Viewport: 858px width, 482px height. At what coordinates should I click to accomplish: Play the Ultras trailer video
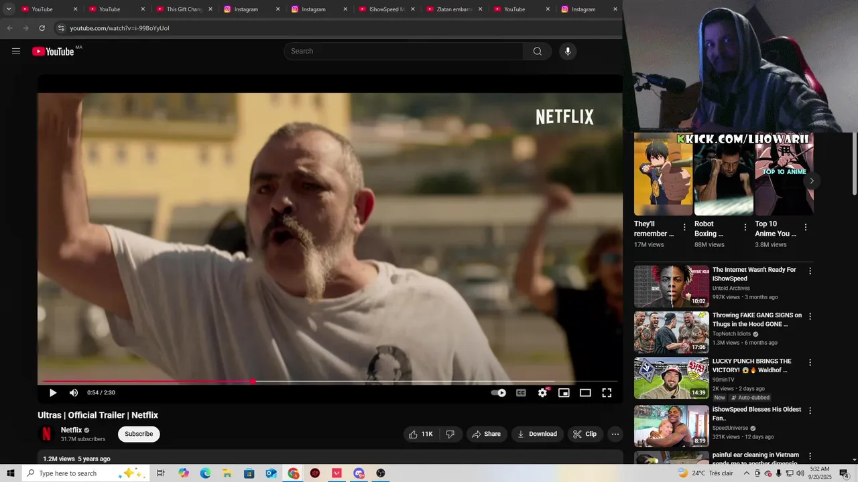tap(53, 393)
